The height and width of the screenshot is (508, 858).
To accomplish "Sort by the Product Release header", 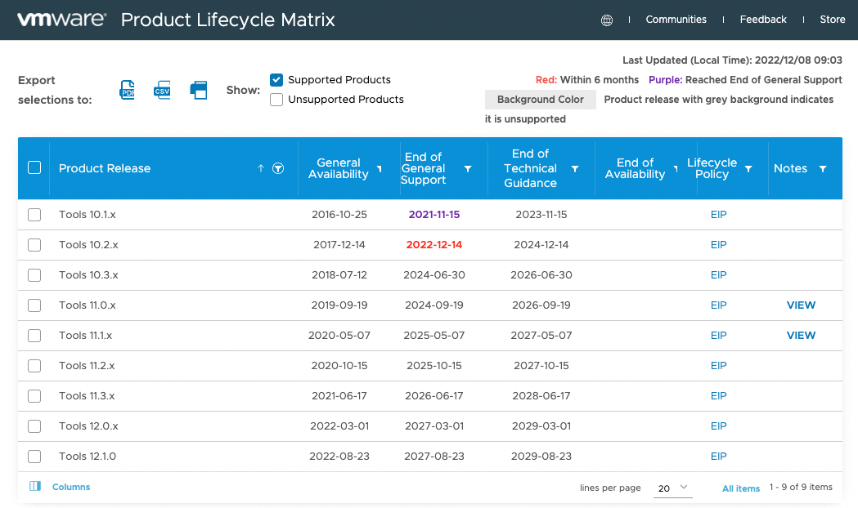I will [105, 168].
